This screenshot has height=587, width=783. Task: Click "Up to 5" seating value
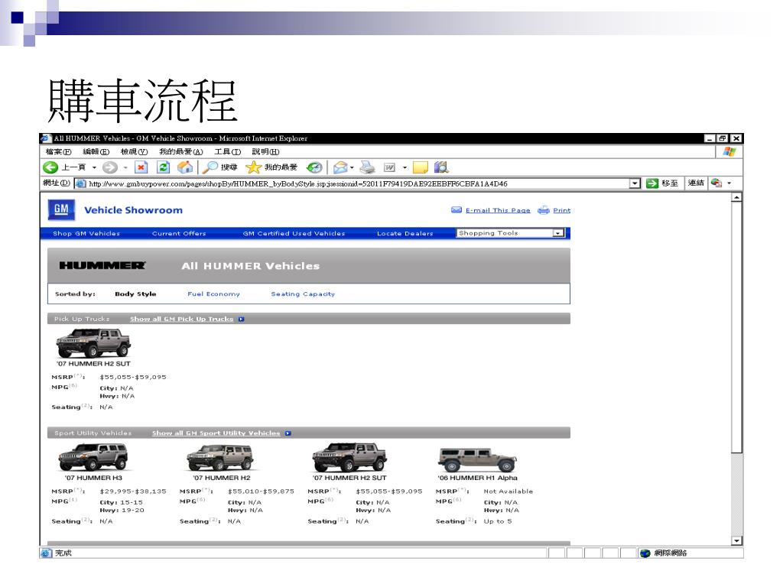(498, 521)
